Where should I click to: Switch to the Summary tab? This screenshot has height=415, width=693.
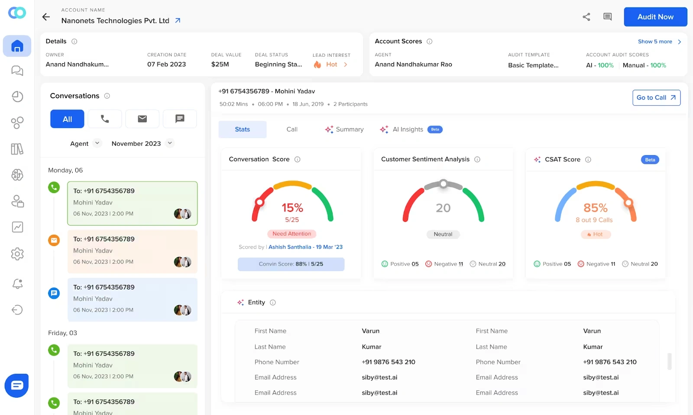(x=344, y=130)
